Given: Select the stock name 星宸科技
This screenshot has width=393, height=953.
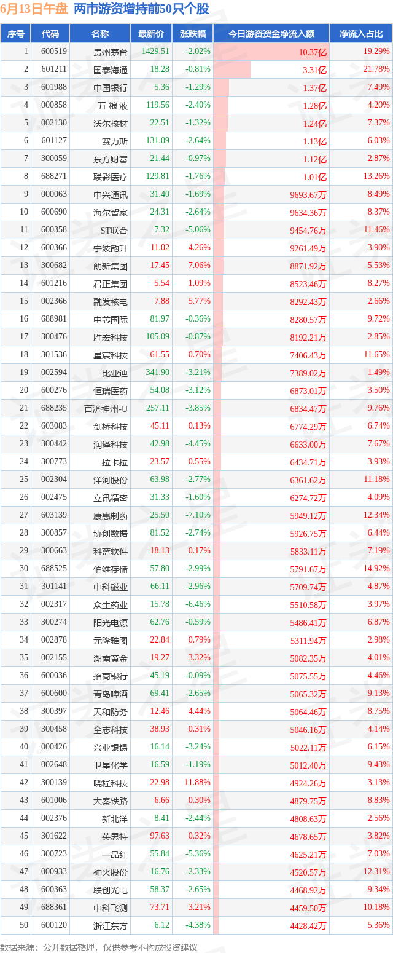Looking at the screenshot, I should click(x=111, y=355).
